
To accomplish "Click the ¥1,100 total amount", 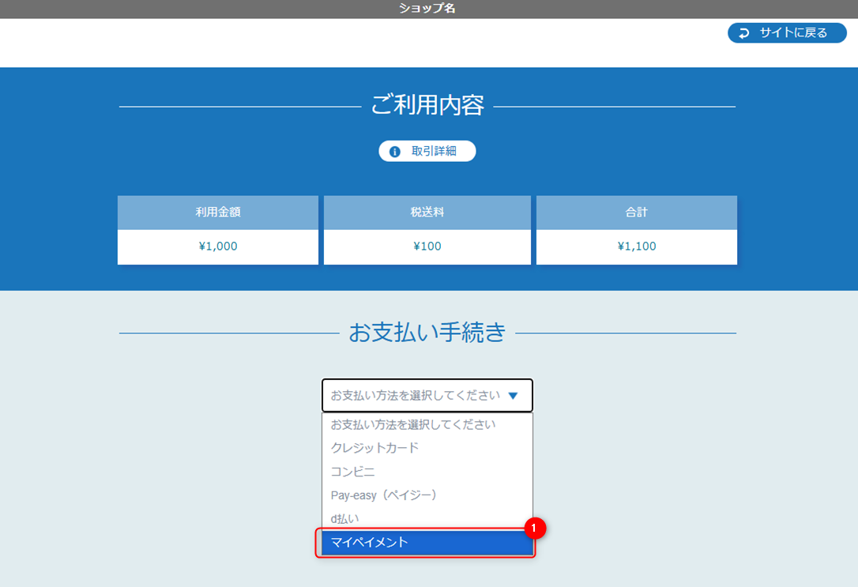I will pyautogui.click(x=636, y=246).
